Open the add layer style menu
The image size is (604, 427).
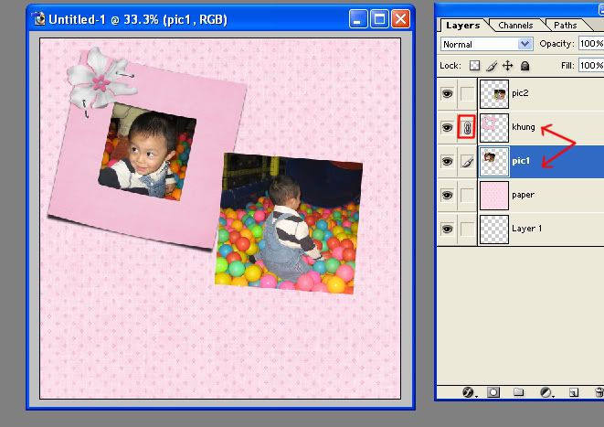click(468, 392)
